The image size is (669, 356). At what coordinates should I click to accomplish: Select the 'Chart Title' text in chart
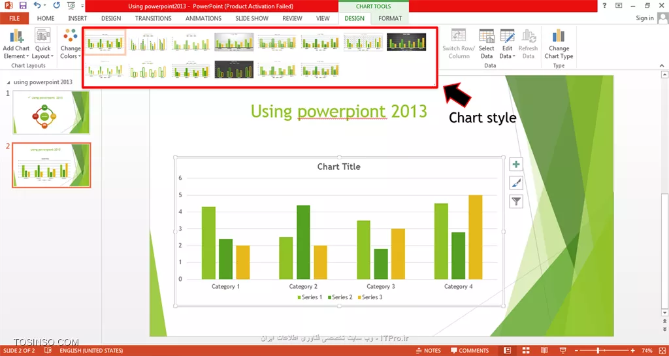[339, 167]
